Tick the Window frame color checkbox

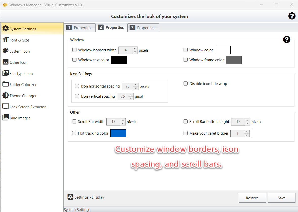click(186, 60)
